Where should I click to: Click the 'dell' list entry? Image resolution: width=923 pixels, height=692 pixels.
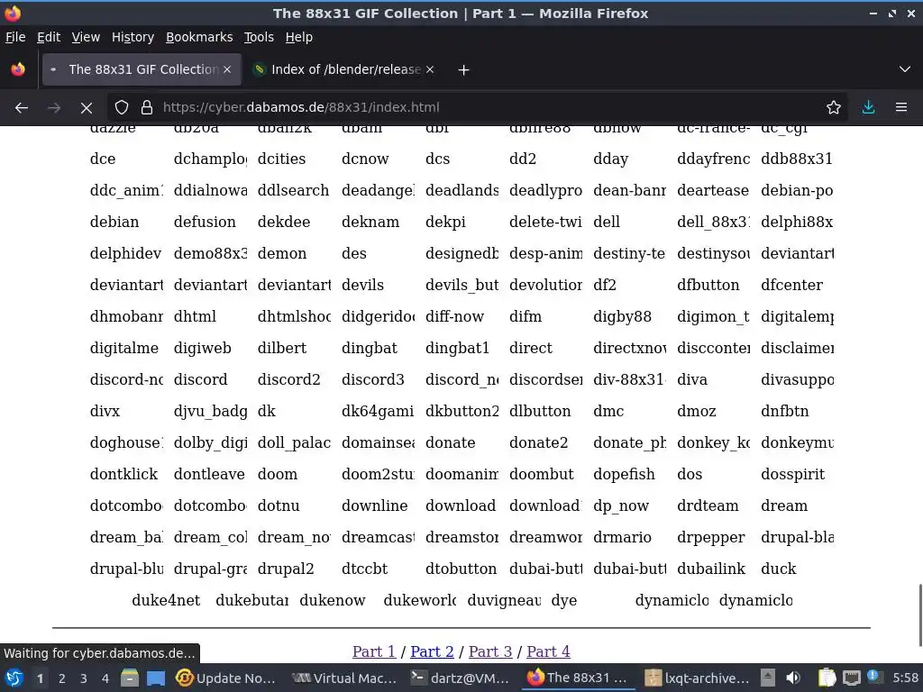click(607, 222)
